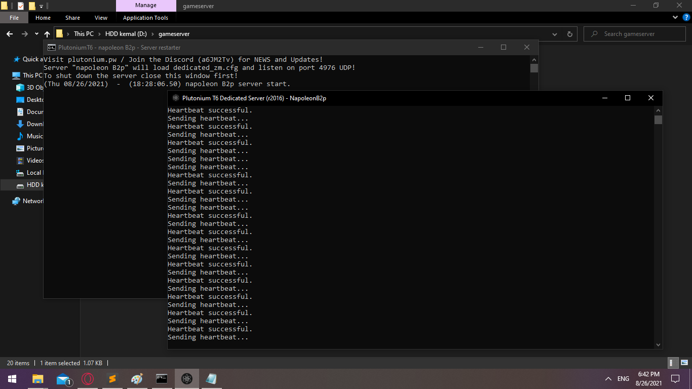
Task: Open Paint from the taskbar
Action: [137, 378]
